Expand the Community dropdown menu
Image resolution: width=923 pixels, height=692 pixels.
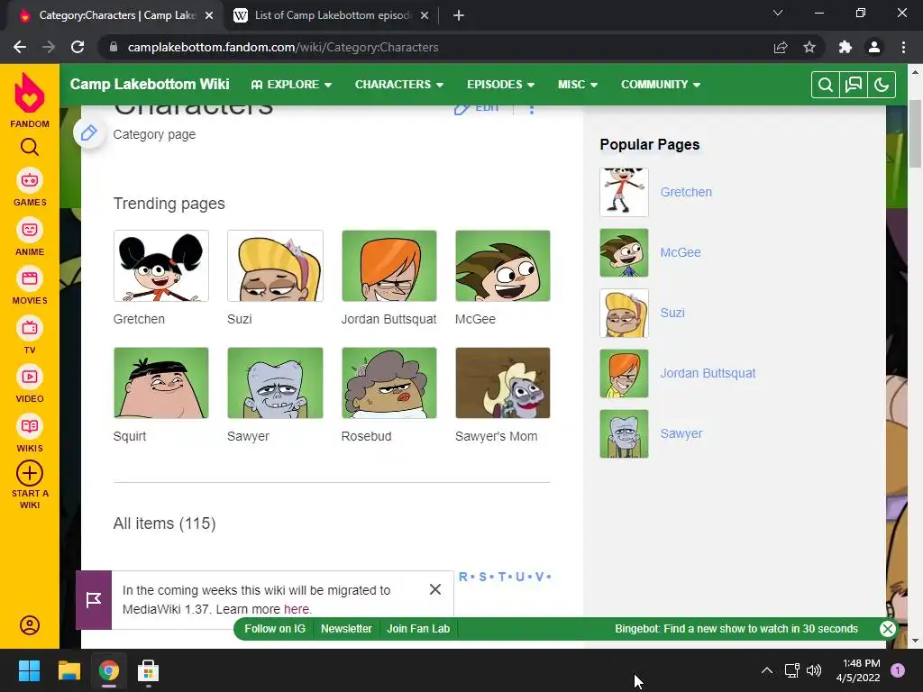(x=661, y=84)
